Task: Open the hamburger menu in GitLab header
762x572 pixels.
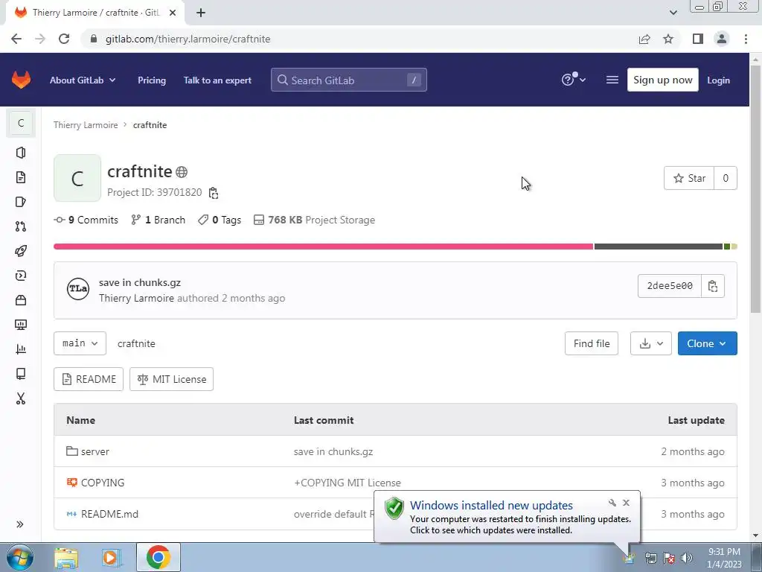Action: tap(612, 80)
